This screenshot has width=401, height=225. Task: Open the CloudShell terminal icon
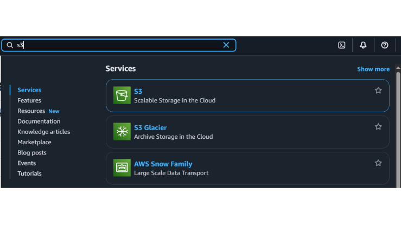(342, 45)
